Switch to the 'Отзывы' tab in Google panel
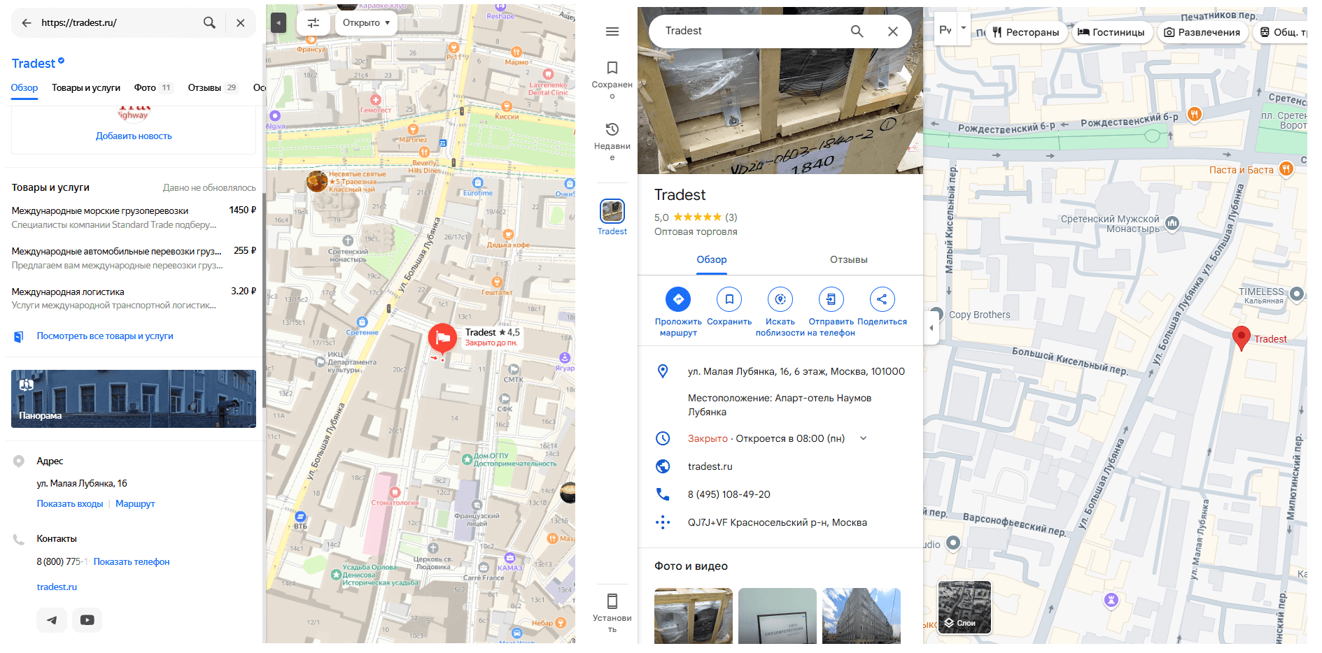This screenshot has height=653, width=1322. tap(848, 260)
